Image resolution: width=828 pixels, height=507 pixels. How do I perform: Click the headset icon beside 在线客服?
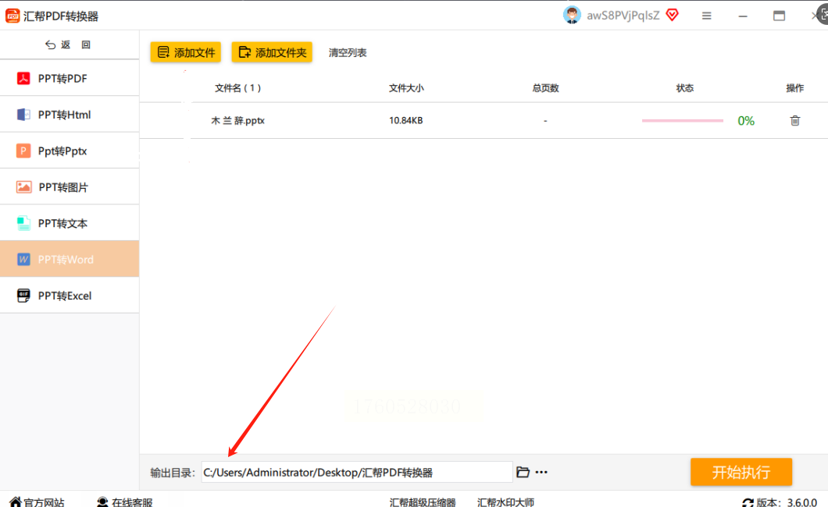click(102, 502)
